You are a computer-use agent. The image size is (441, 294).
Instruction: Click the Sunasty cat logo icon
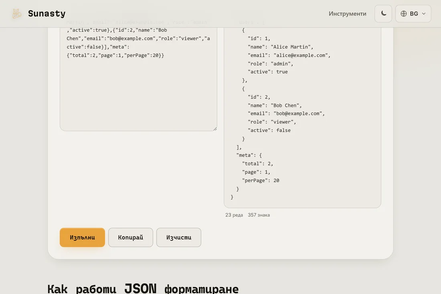tap(16, 14)
